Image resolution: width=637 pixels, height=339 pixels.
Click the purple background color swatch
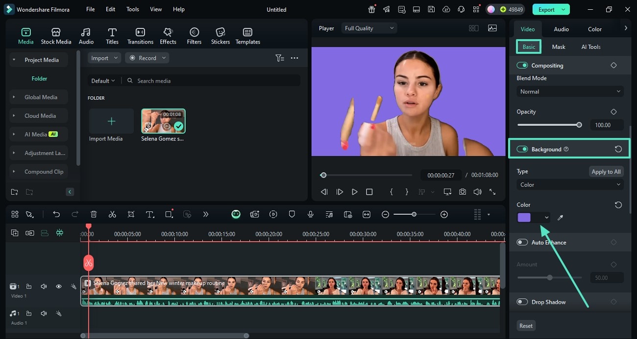pos(524,218)
